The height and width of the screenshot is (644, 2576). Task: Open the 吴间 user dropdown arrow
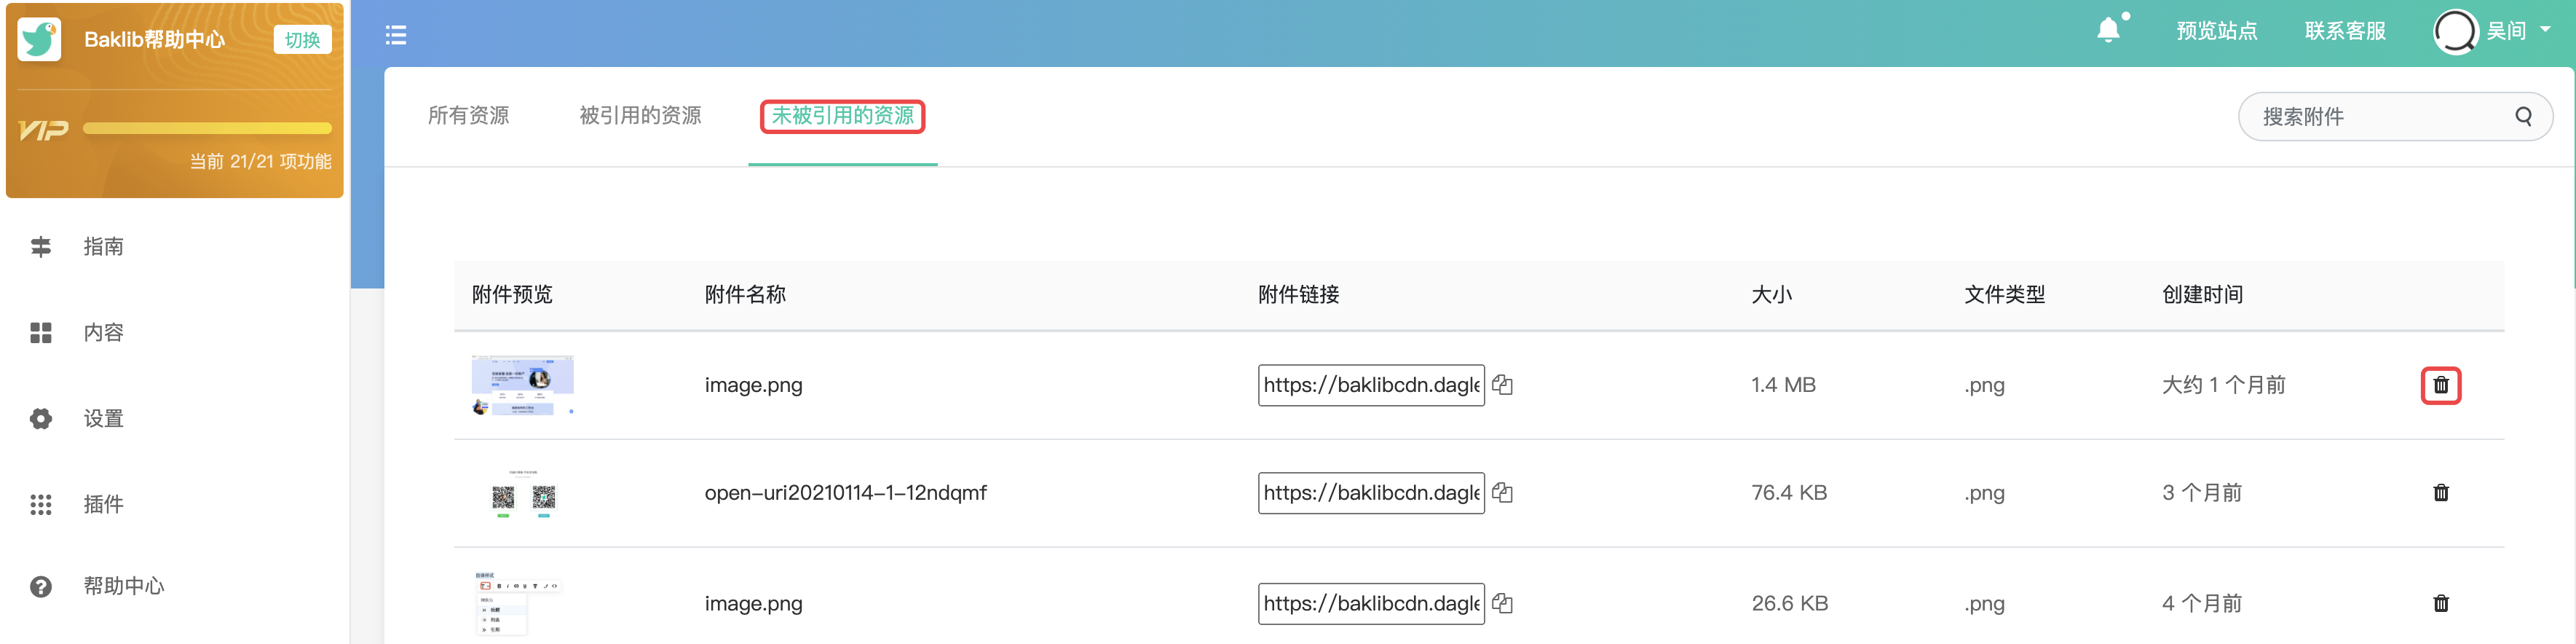(2545, 30)
